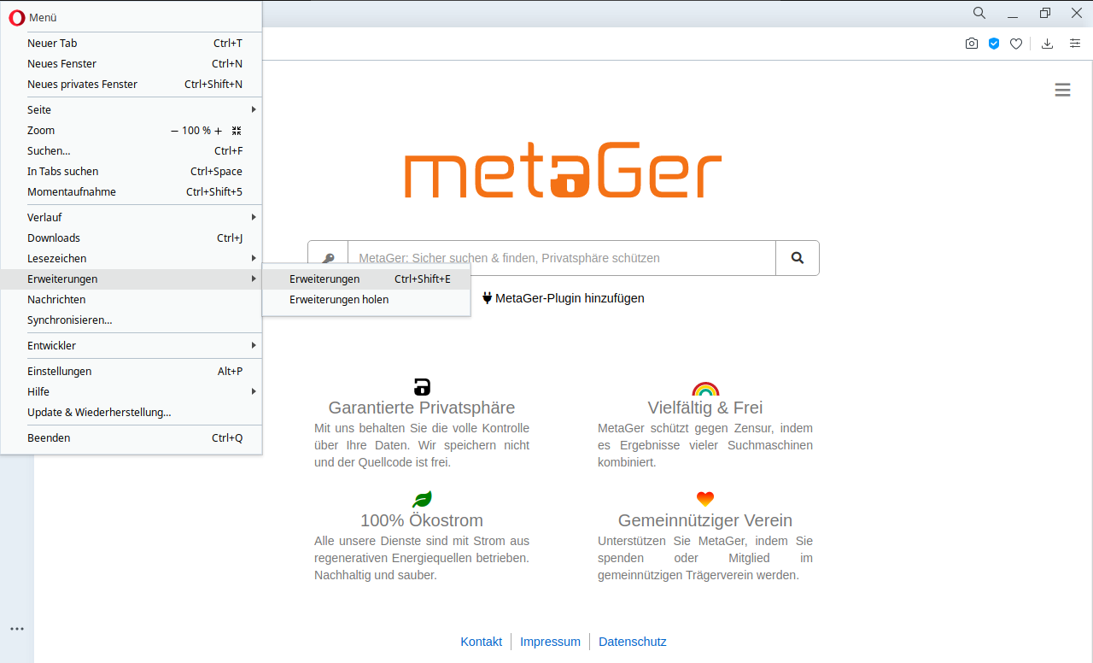This screenshot has width=1093, height=663.
Task: Click Erweiterungen in the main menu
Action: click(132, 279)
